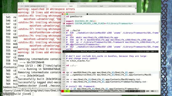The height and width of the screenshot is (96, 172).
Task: Click the makeDistributionMacOSX status line filename
Action: [x=112, y=91]
